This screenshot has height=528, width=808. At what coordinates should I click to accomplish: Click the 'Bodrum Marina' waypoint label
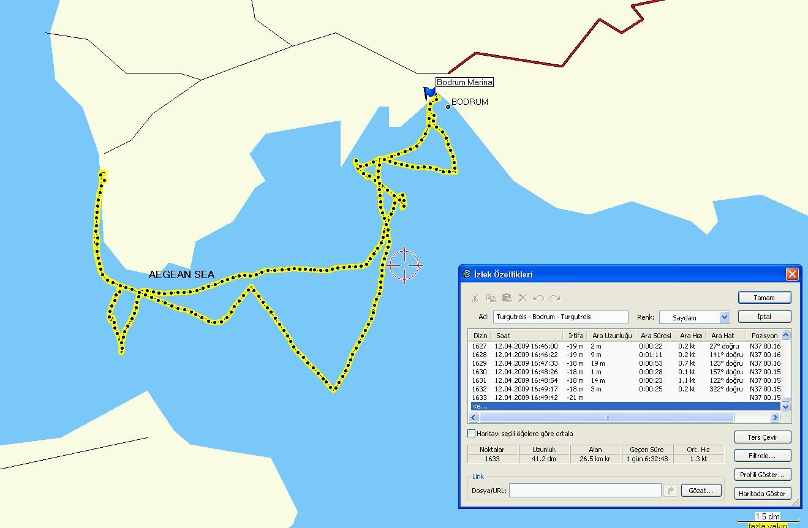(464, 82)
